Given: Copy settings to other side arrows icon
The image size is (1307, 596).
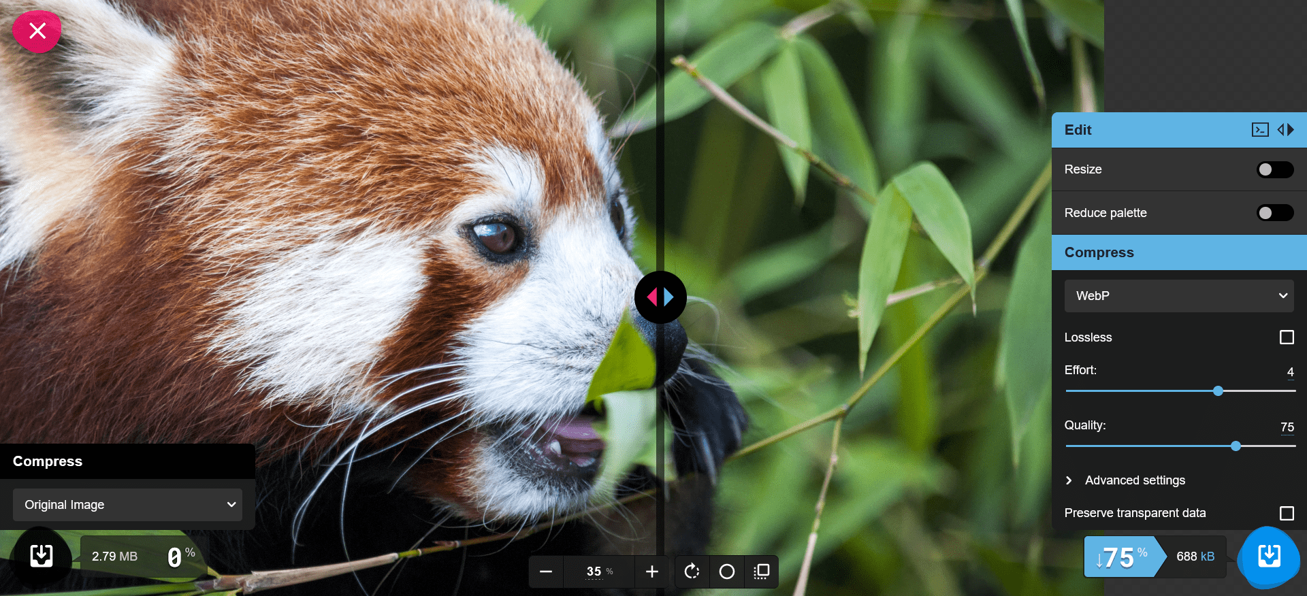Looking at the screenshot, I should (1286, 130).
